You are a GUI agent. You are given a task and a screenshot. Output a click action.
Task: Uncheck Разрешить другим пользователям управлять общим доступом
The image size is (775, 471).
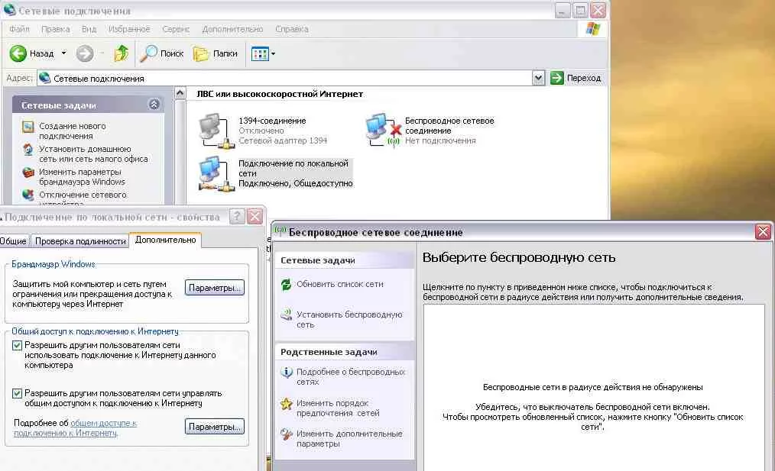(18, 393)
